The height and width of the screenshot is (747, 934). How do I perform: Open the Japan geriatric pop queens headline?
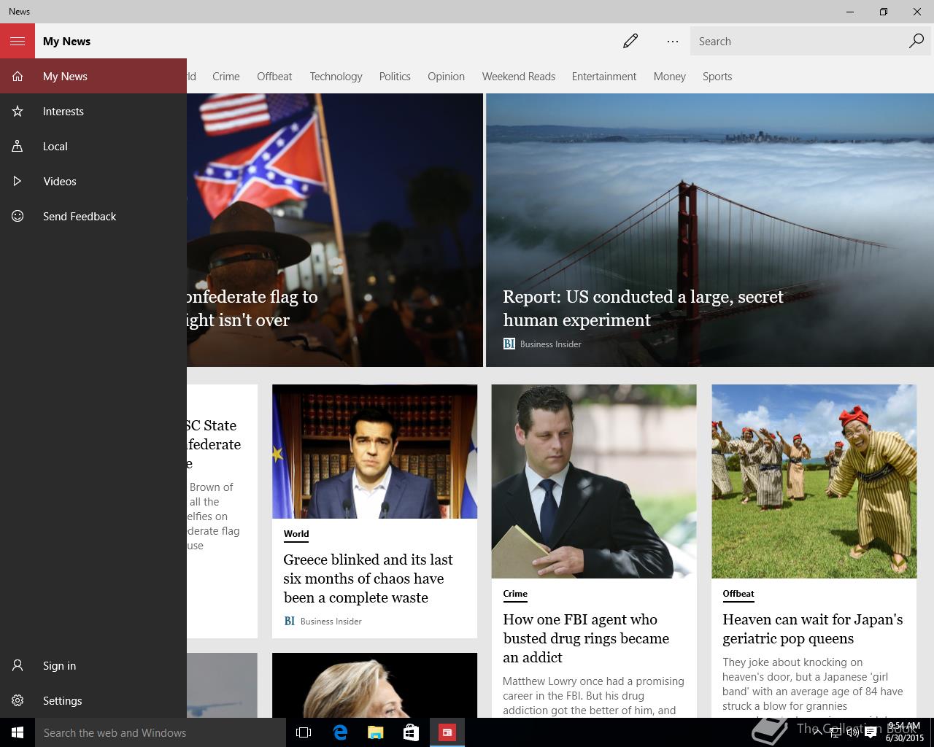coord(813,629)
